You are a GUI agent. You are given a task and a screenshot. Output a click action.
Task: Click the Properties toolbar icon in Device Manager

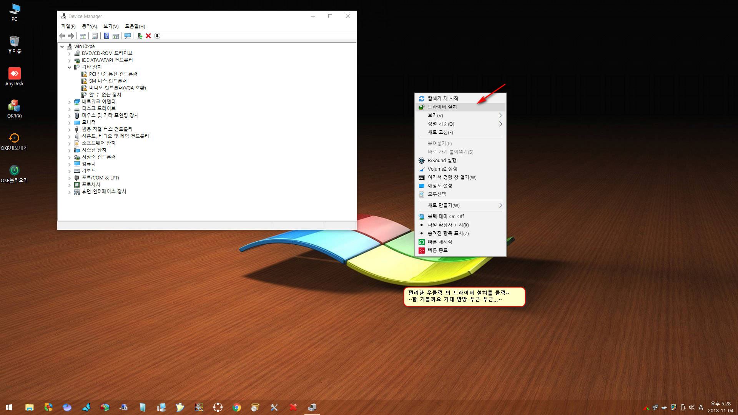pos(95,36)
